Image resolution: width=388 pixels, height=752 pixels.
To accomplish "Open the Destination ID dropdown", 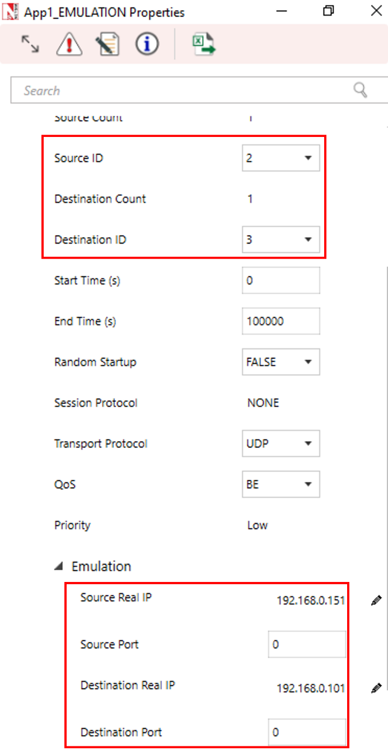I will [308, 240].
